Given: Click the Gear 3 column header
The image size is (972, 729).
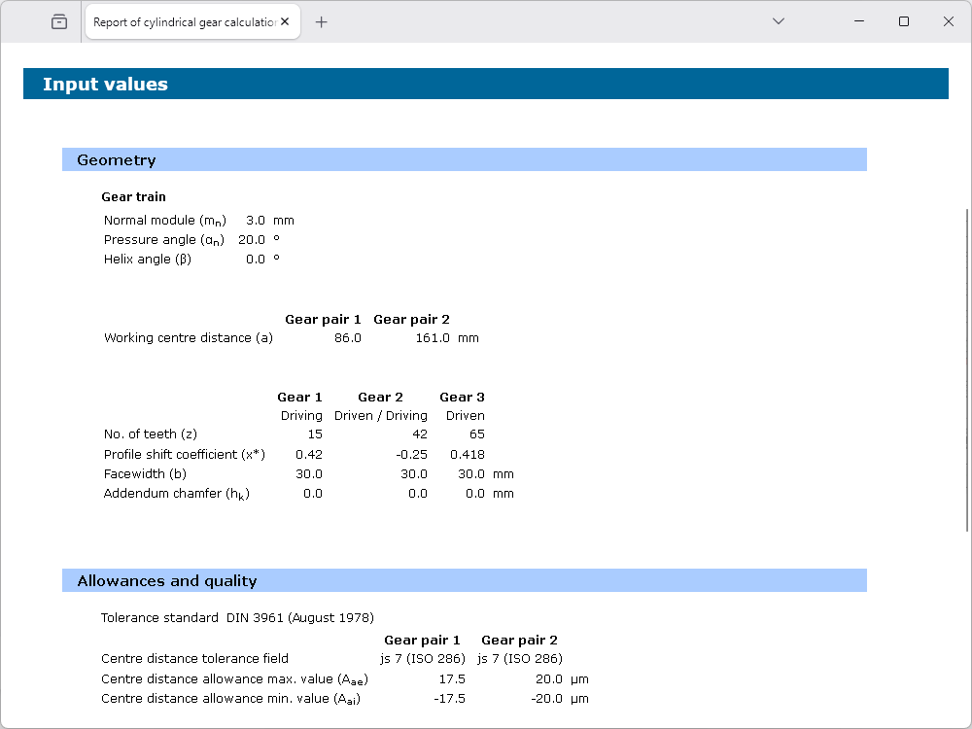Looking at the screenshot, I should pyautogui.click(x=462, y=397).
